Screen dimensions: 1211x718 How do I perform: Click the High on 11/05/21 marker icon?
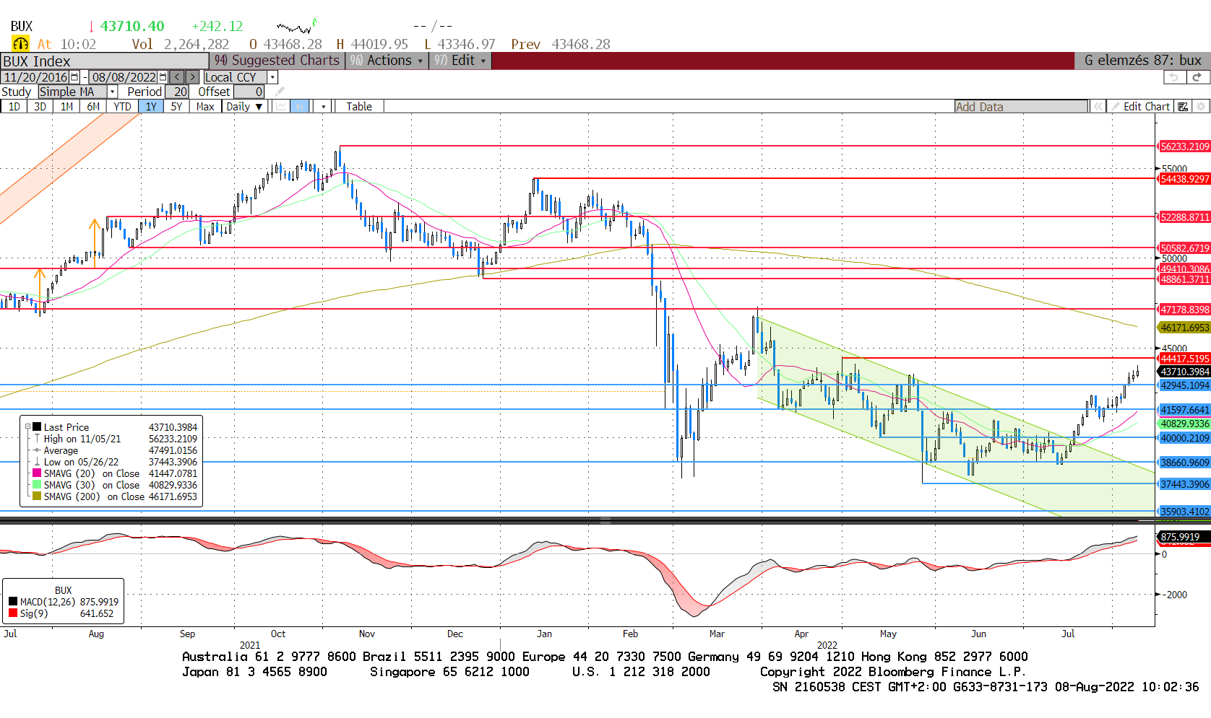pyautogui.click(x=37, y=439)
